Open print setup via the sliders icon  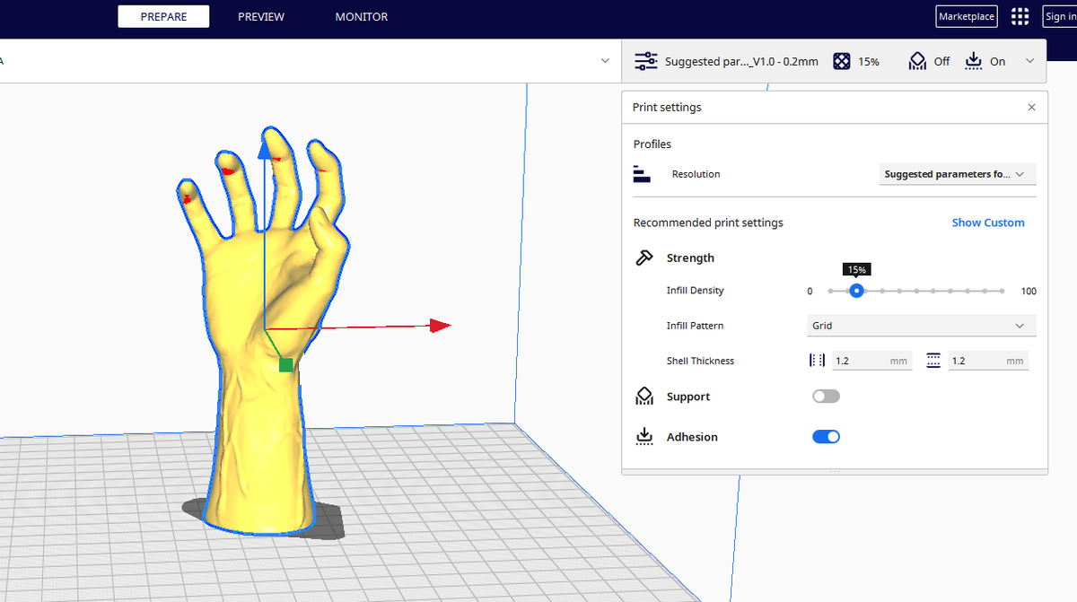click(645, 60)
